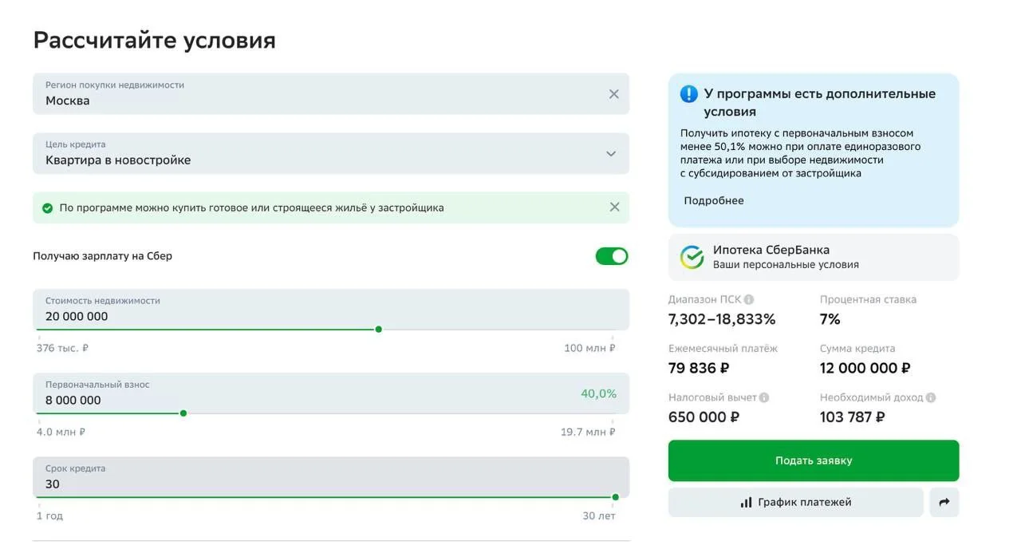Dismiss the green program notice banner

click(614, 207)
